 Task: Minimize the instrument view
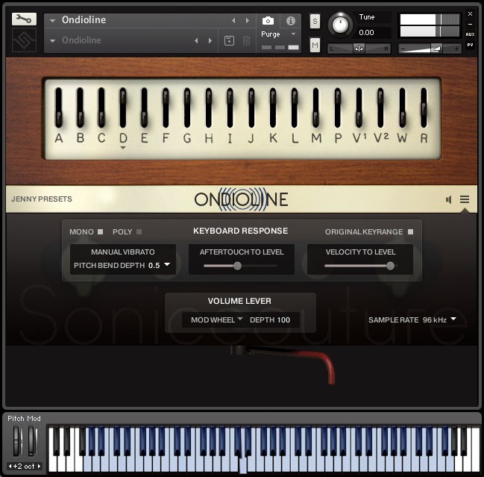(470, 24)
